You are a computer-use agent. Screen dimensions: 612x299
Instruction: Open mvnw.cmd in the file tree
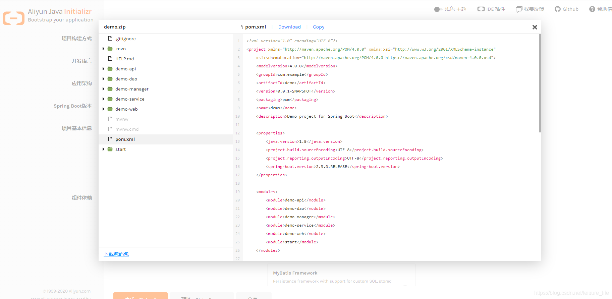coord(127,129)
